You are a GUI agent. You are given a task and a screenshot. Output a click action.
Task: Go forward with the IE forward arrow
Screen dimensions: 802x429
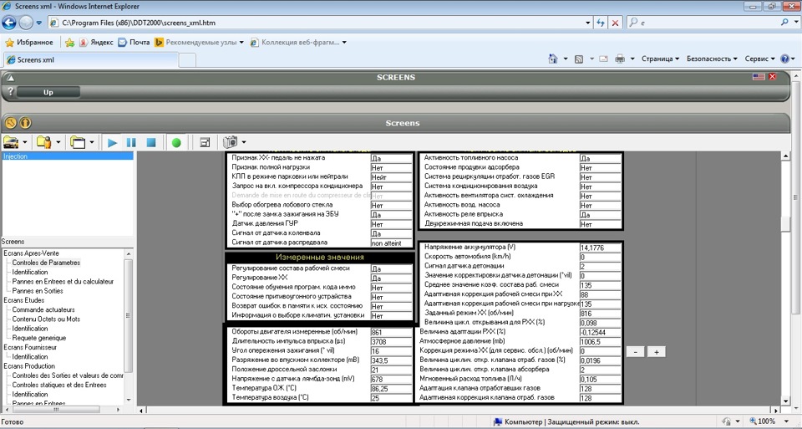tap(26, 23)
